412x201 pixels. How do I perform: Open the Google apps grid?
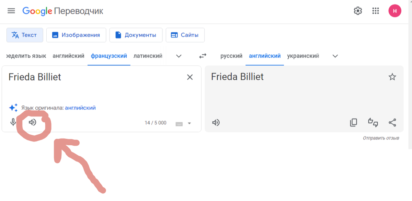coord(376,11)
